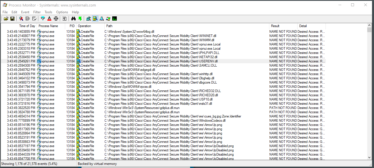Image resolution: width=374 pixels, height=168 pixels.
Task: Open the Edit menu
Action: [14, 12]
